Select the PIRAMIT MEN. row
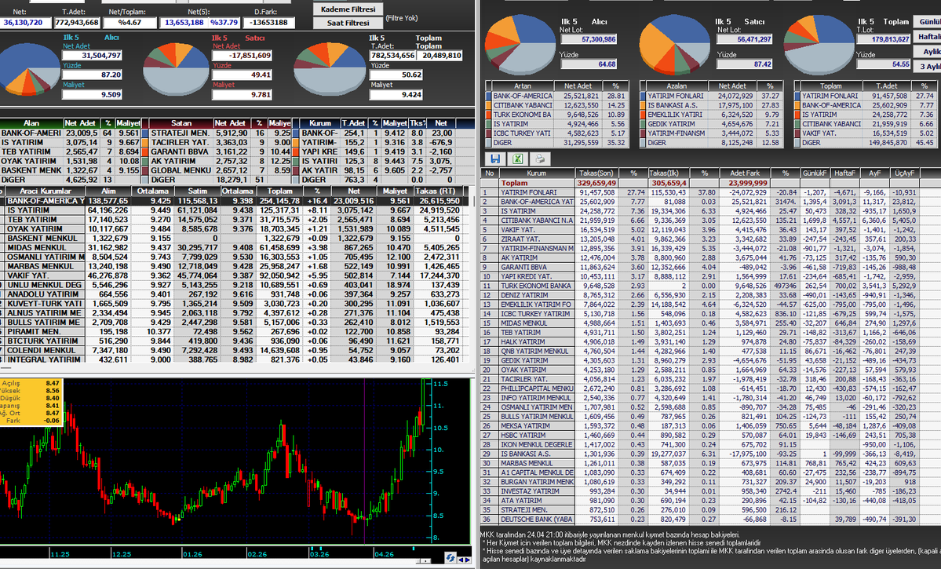Viewport: 941px width, 569px height. [233, 331]
